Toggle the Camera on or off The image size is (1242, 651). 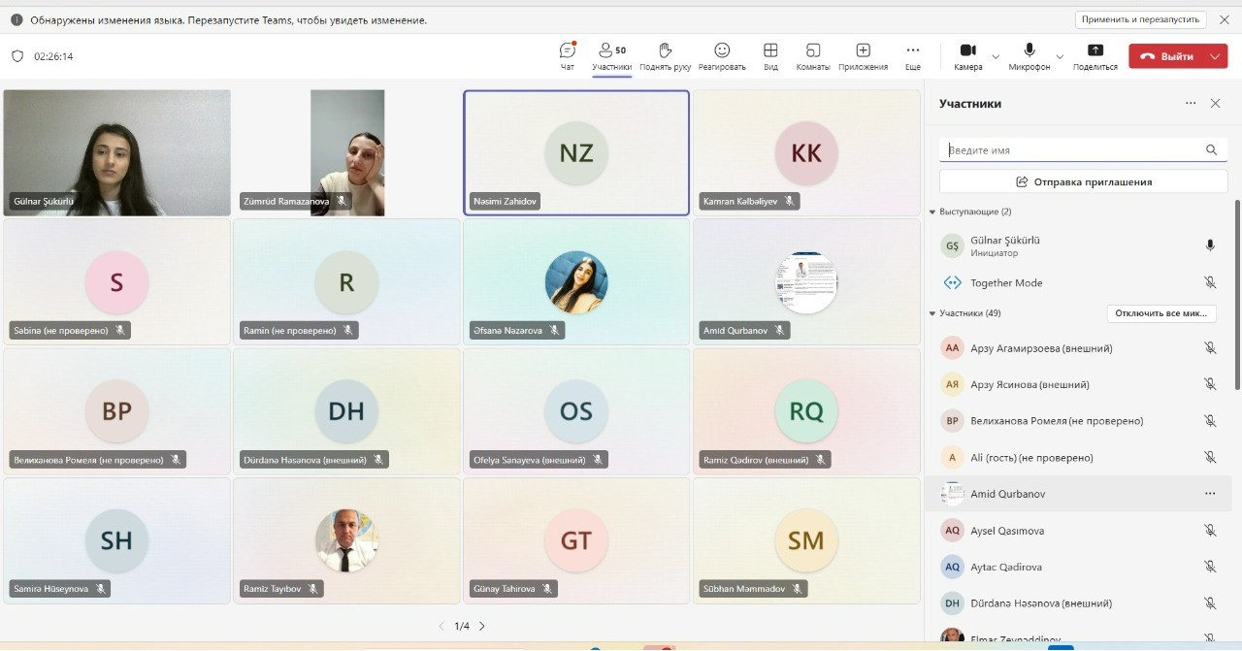point(967,51)
